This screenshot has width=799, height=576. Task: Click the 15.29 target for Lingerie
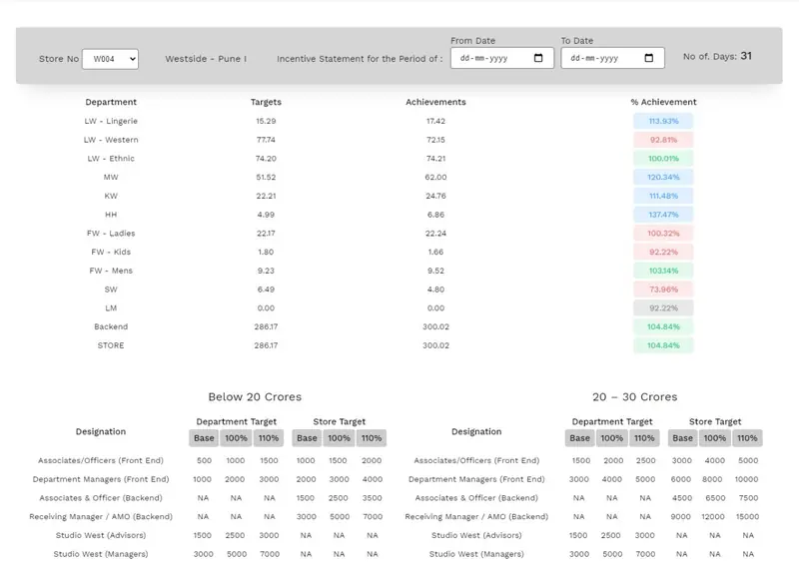[x=266, y=121]
